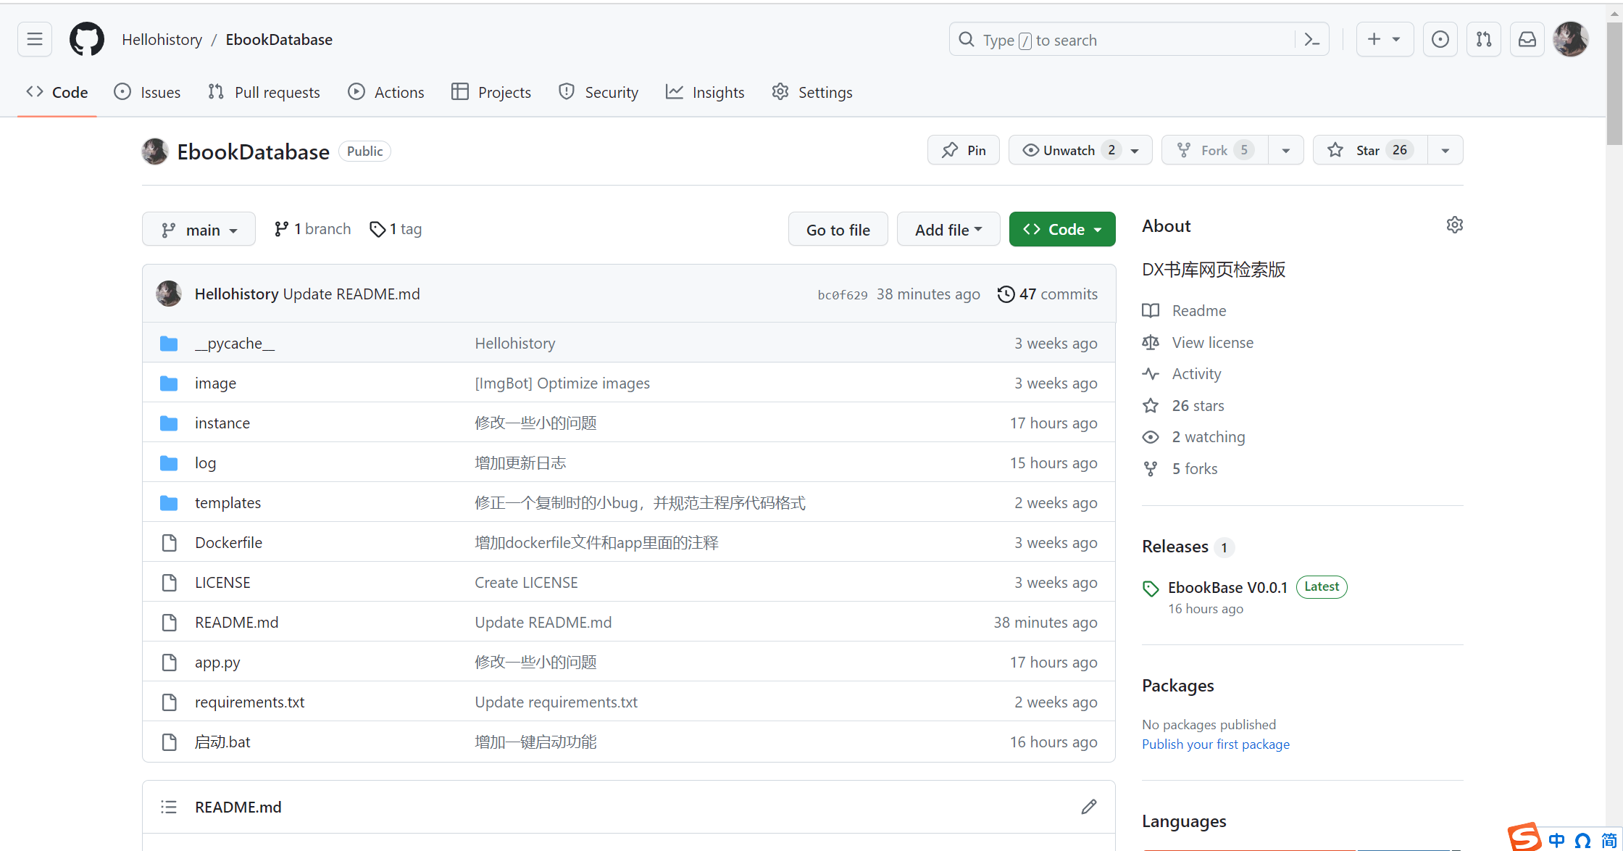1623x851 pixels.
Task: Click the View license link
Action: [x=1212, y=342]
